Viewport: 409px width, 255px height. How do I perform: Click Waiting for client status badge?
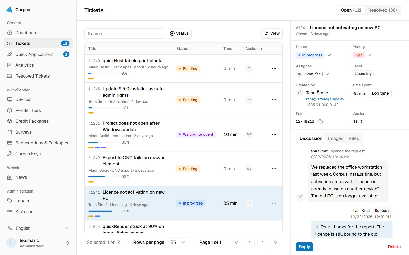point(196,134)
